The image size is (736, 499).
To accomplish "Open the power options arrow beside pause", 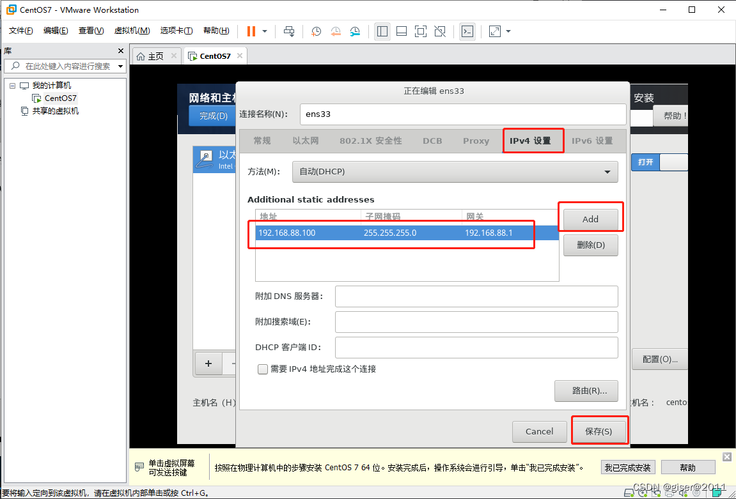I will coord(265,31).
